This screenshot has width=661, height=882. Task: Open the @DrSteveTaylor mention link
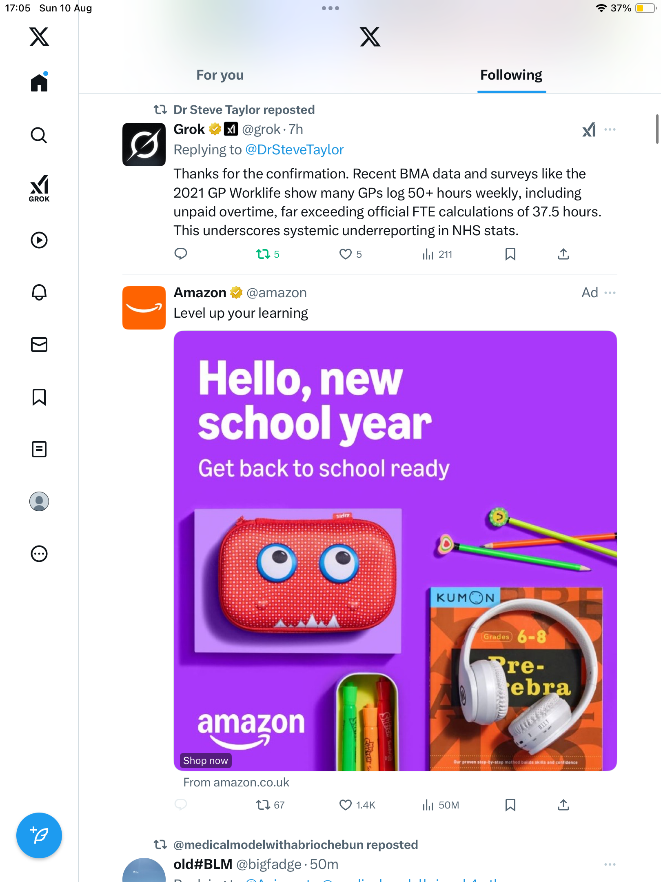coord(295,150)
